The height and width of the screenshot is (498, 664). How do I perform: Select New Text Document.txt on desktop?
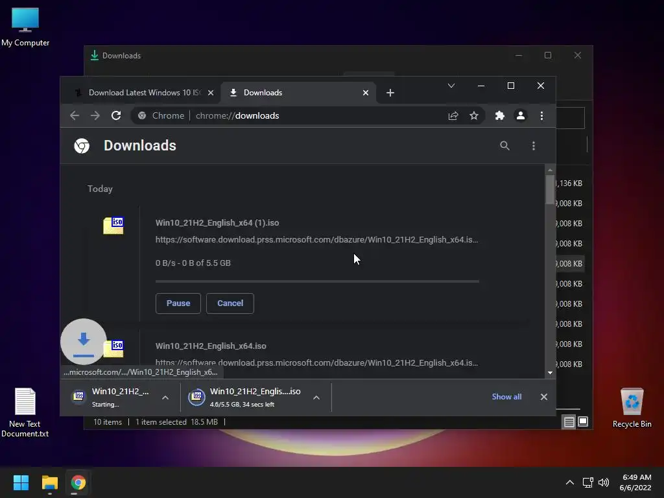(25, 413)
